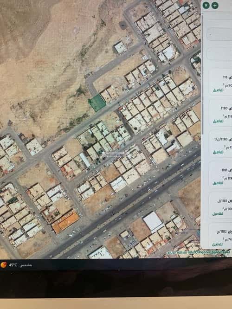Open تفاصيل link for plot 118

218,90
